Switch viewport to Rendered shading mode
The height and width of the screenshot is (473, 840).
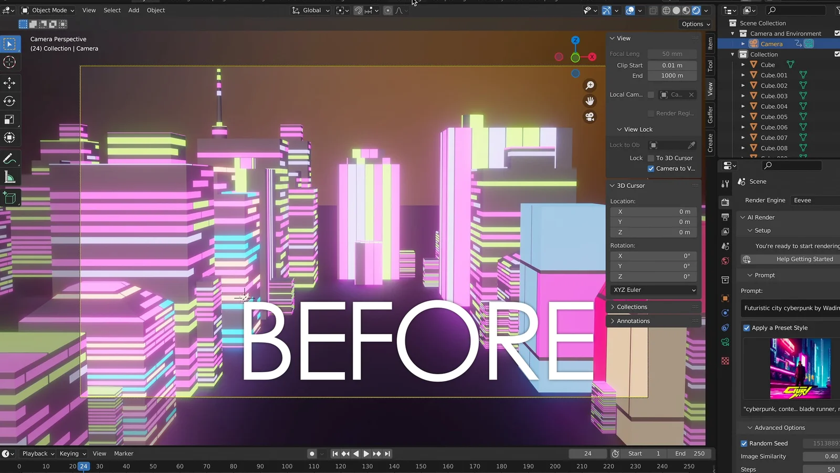pyautogui.click(x=696, y=10)
